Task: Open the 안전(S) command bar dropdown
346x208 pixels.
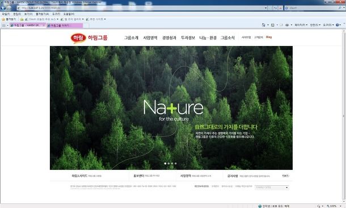Action: tap(315, 25)
